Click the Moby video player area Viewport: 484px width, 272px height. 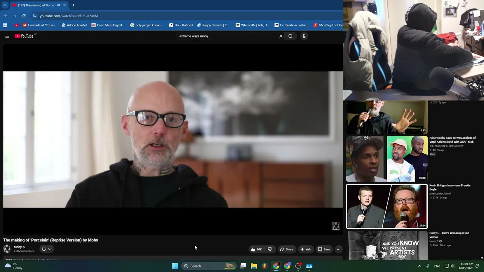(x=173, y=139)
